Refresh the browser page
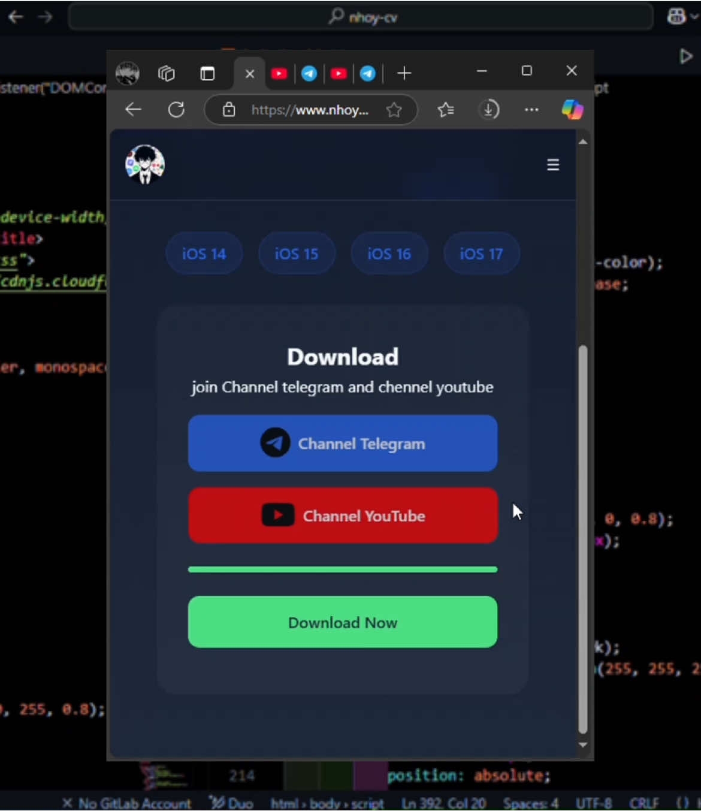This screenshot has width=701, height=811. (176, 110)
